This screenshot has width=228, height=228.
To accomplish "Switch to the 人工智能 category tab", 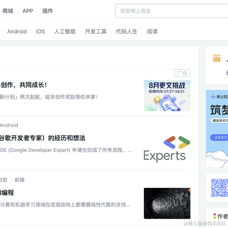I will 65,31.
